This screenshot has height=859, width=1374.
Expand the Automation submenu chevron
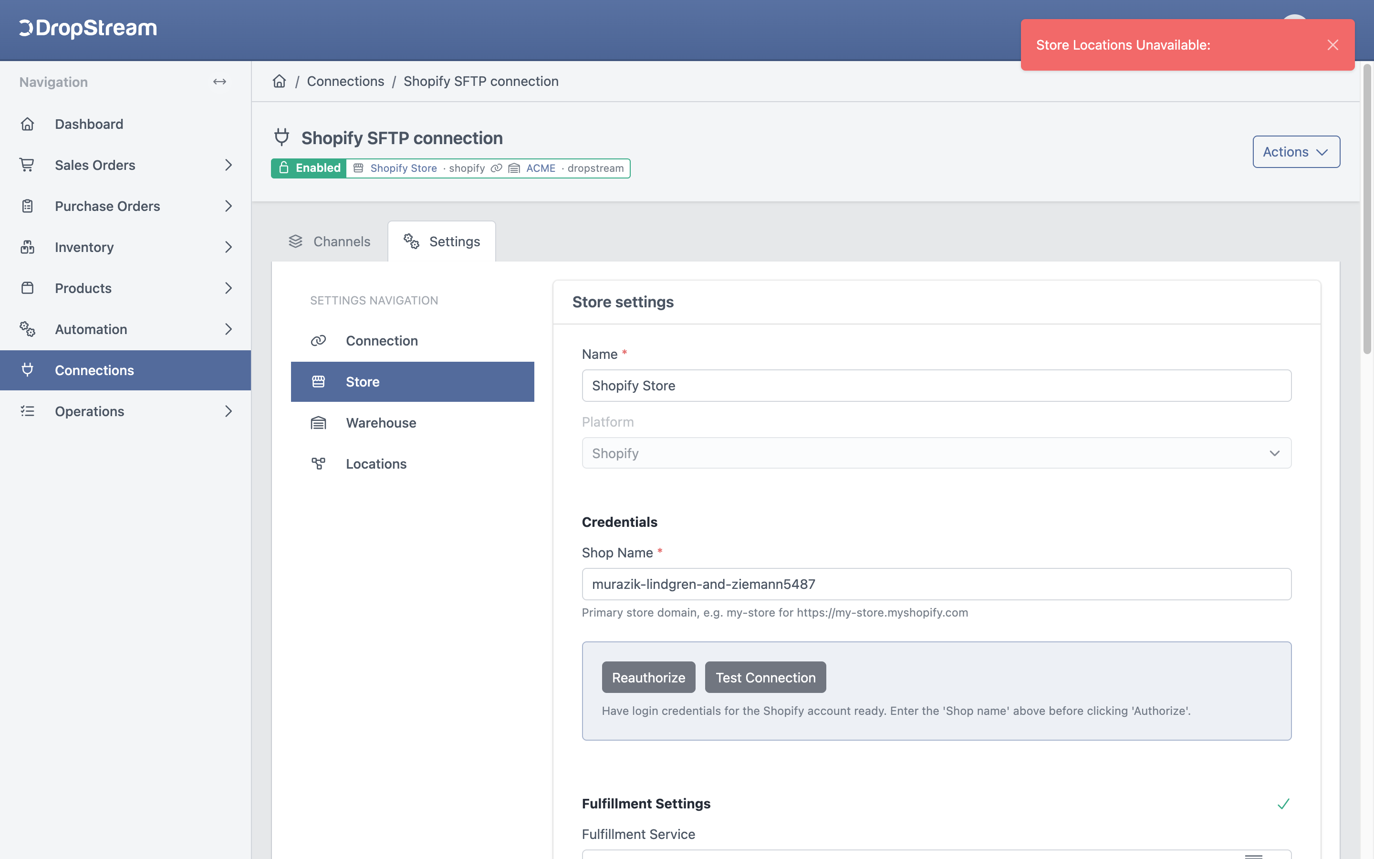[228, 329]
